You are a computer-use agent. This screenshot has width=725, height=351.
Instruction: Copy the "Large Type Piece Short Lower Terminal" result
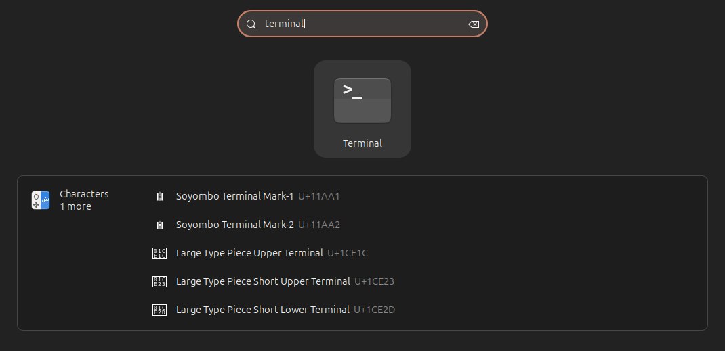tap(263, 310)
